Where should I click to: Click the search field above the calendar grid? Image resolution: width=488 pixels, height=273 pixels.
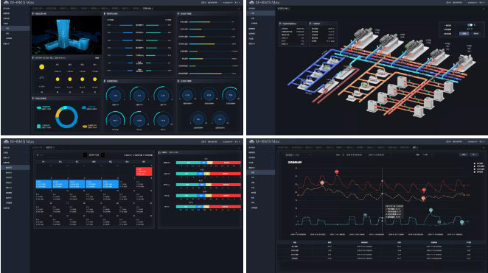point(50,155)
